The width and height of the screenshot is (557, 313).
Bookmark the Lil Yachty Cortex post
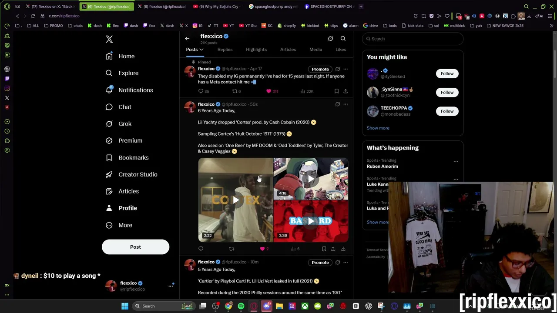pos(324,249)
